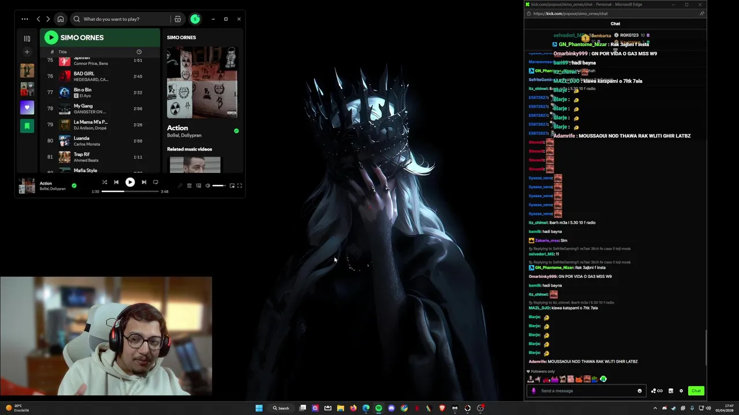Screen dimensions: 739x415
Task: Enter Spotify full screen mode
Action: [x=240, y=186]
